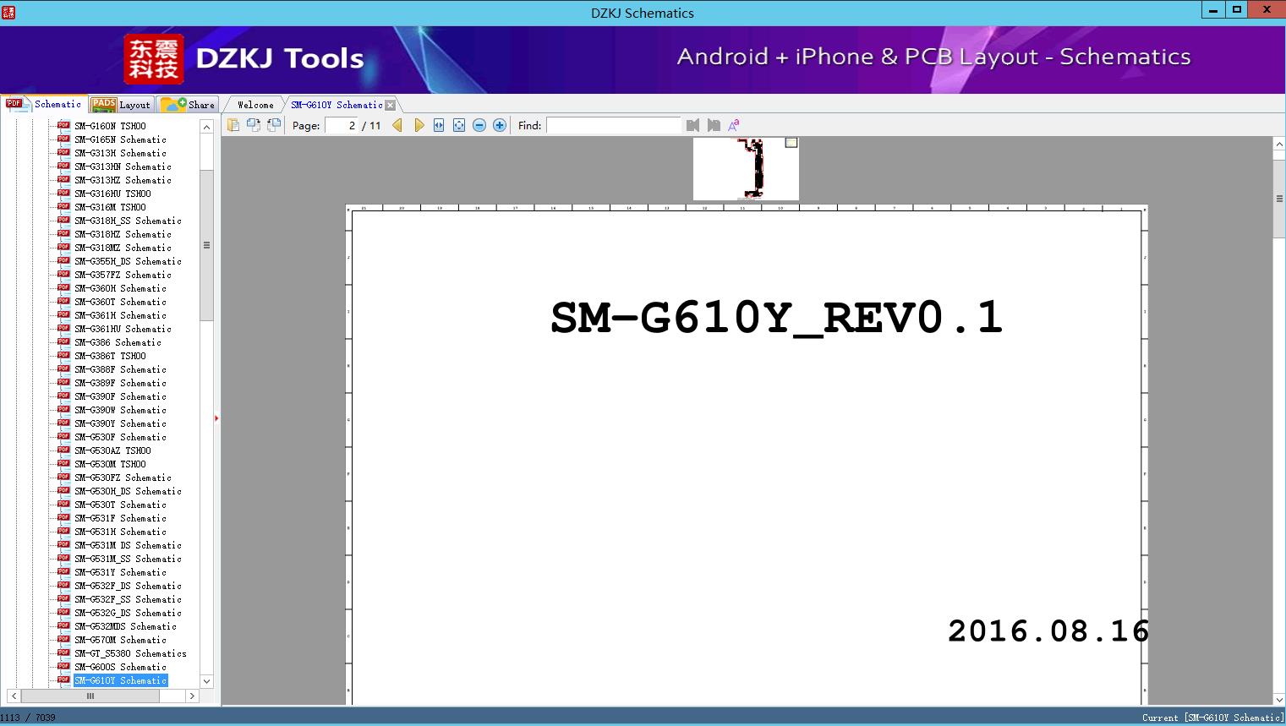
Task: Open SM-G316HU TSHOO from the list
Action: pos(112,194)
